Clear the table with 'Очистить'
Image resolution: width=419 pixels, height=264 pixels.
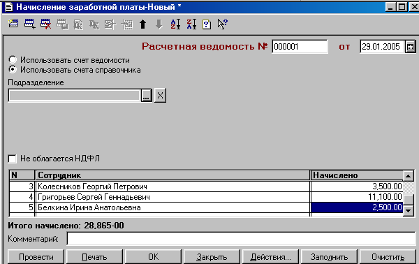pyautogui.click(x=388, y=257)
